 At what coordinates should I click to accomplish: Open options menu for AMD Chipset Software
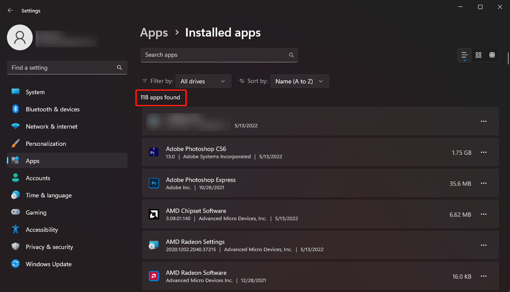tap(483, 214)
